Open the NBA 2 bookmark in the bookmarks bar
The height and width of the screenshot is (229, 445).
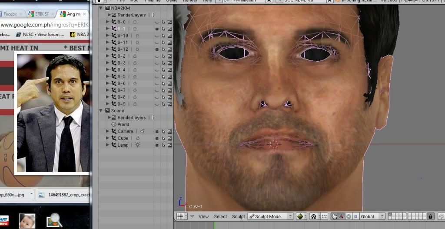(80, 34)
